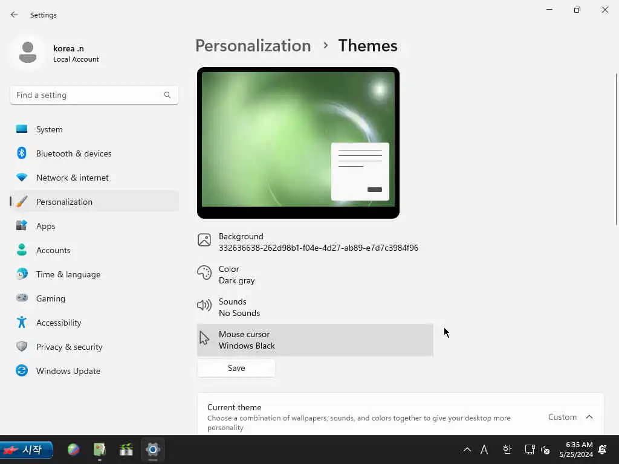
Task: Click the Privacy shield icon
Action: [x=22, y=346]
